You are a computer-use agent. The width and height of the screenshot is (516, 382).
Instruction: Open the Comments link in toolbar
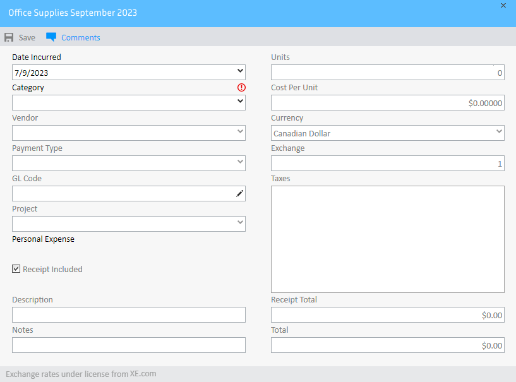pos(80,37)
